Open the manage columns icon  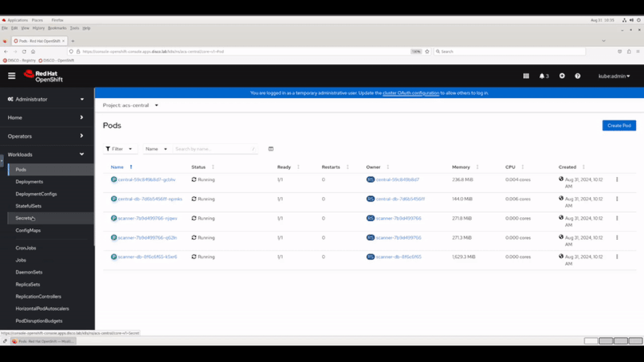click(x=271, y=149)
